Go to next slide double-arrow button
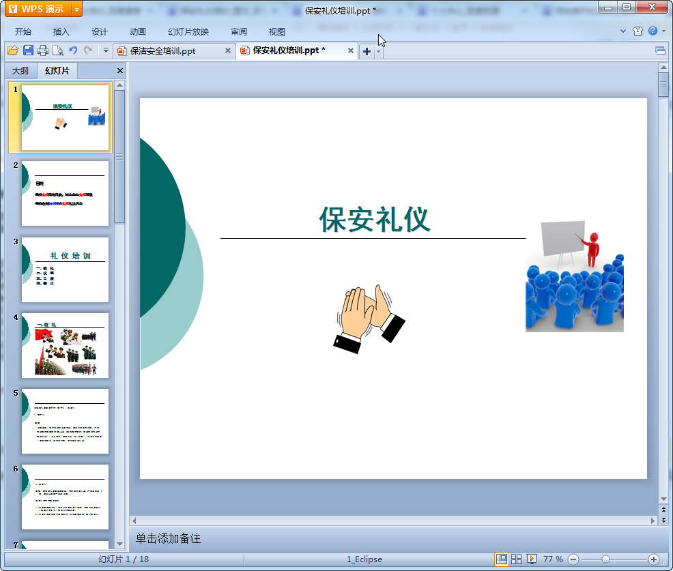The width and height of the screenshot is (673, 571). click(x=663, y=520)
